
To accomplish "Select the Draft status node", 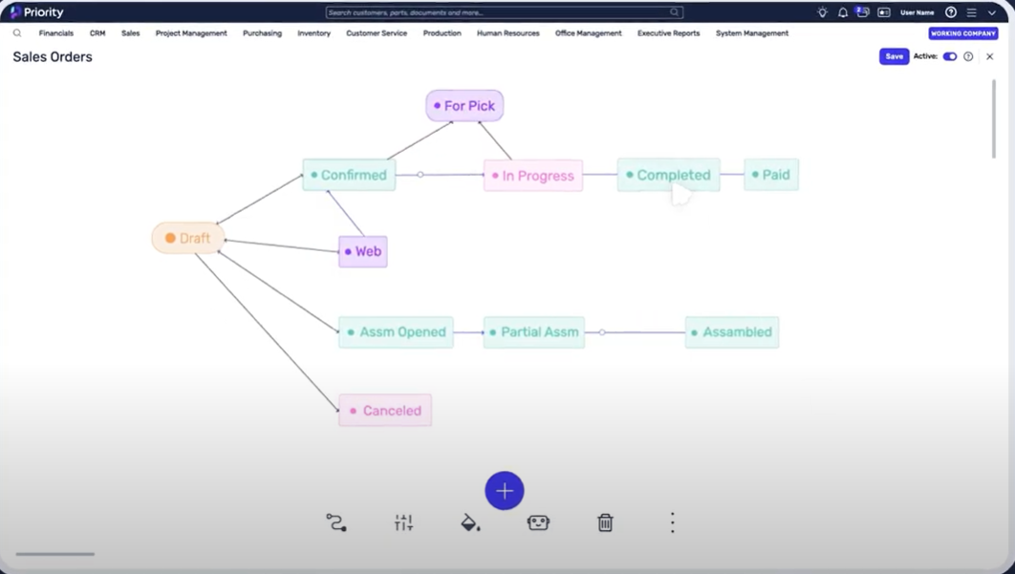I will 188,238.
